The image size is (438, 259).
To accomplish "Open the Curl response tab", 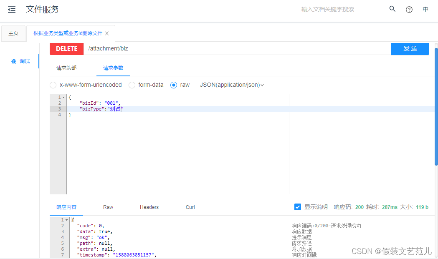I will (190, 207).
